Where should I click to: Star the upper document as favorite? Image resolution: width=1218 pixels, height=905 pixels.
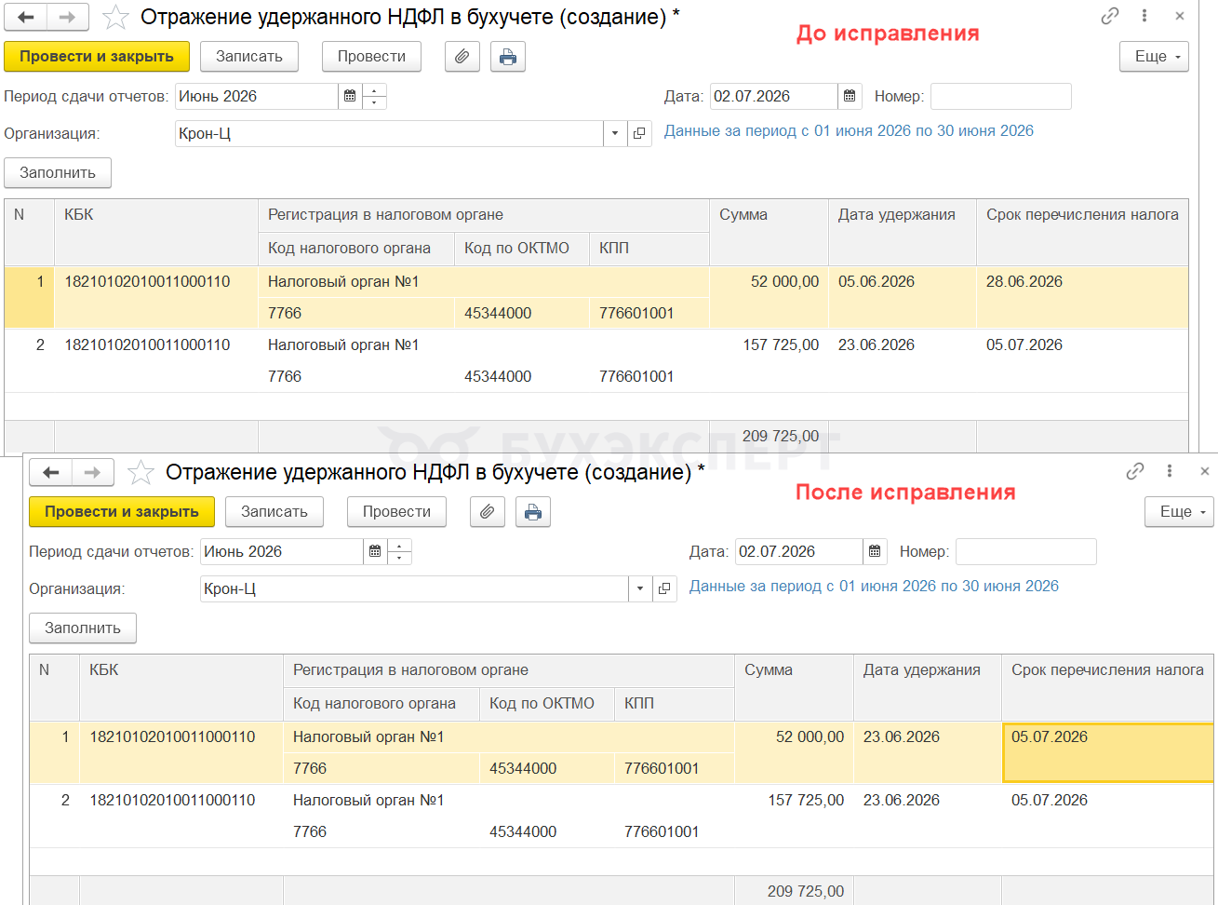(115, 17)
